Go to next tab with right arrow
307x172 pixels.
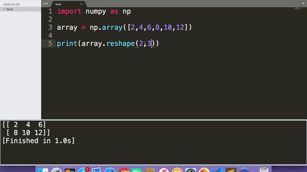[x=47, y=3]
